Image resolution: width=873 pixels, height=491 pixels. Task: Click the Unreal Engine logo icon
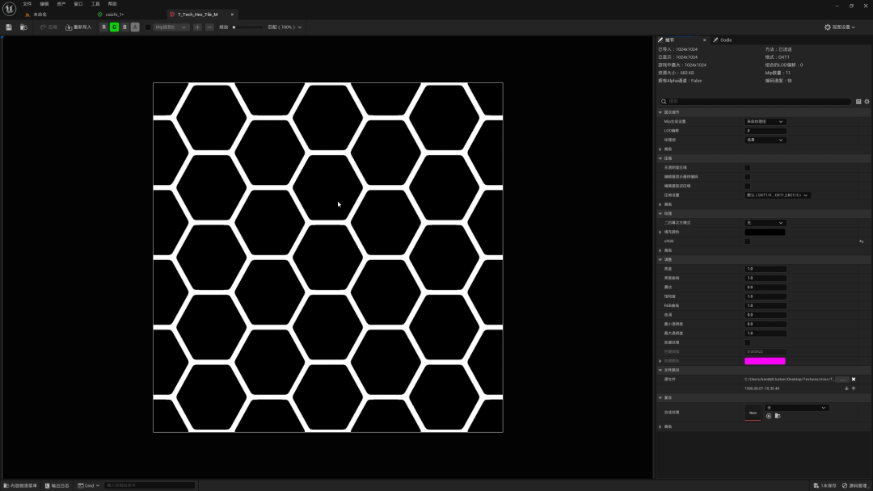[x=9, y=9]
